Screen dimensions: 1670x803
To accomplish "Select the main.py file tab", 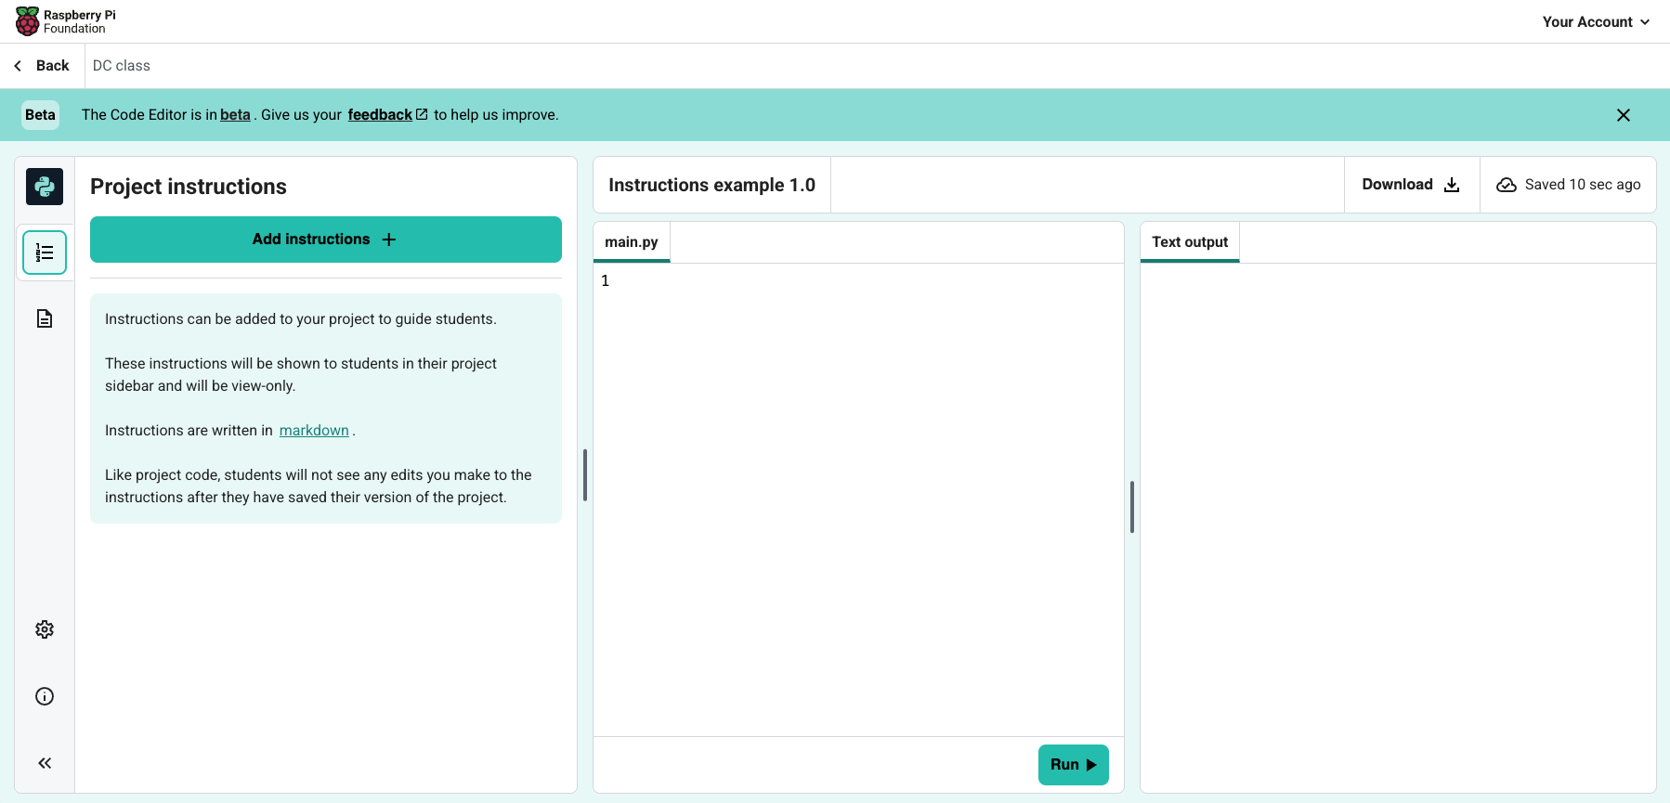I will point(631,242).
